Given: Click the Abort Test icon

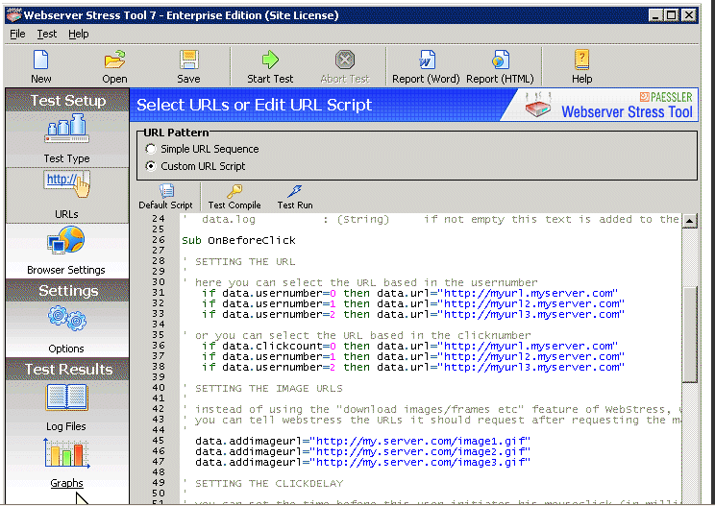Looking at the screenshot, I should [x=345, y=60].
